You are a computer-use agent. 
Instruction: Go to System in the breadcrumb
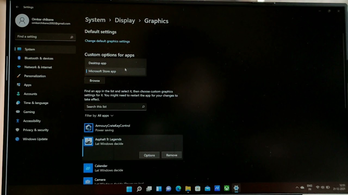(95, 20)
